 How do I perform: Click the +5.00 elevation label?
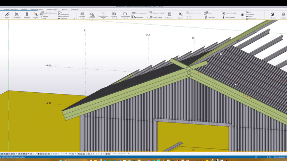[x=48, y=103]
